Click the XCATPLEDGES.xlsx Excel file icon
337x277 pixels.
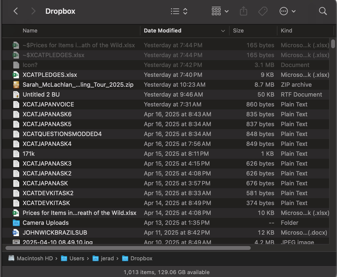point(16,75)
